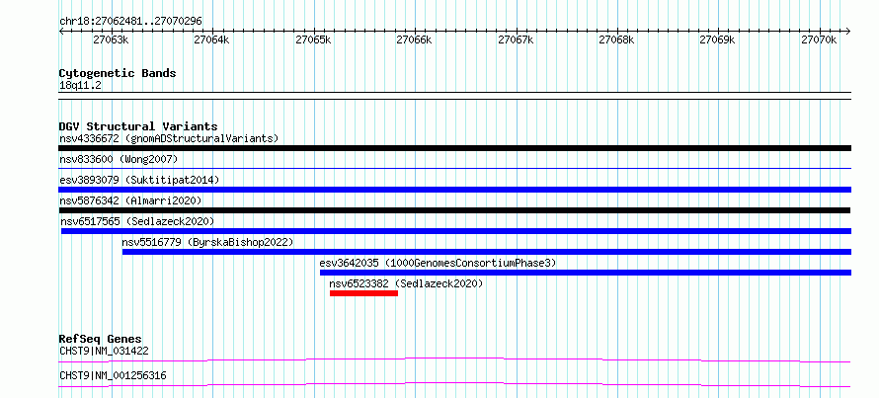The image size is (879, 398).
Task: Click the chr18:27062481..27070296 region label
Action: click(130, 22)
